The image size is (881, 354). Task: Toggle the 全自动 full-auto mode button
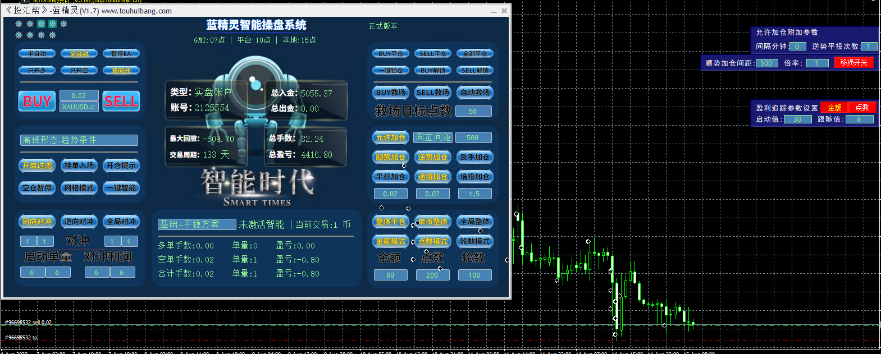point(79,54)
